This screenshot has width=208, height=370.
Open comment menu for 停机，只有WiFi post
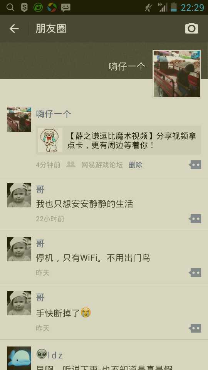pyautogui.click(x=195, y=273)
